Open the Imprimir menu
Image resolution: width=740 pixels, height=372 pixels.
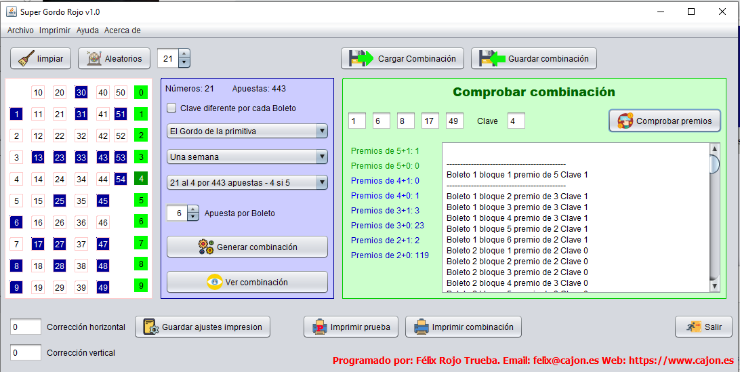click(55, 30)
